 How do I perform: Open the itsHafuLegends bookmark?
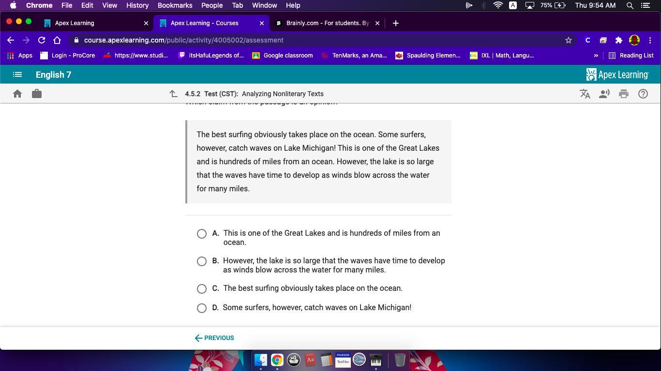click(x=211, y=56)
